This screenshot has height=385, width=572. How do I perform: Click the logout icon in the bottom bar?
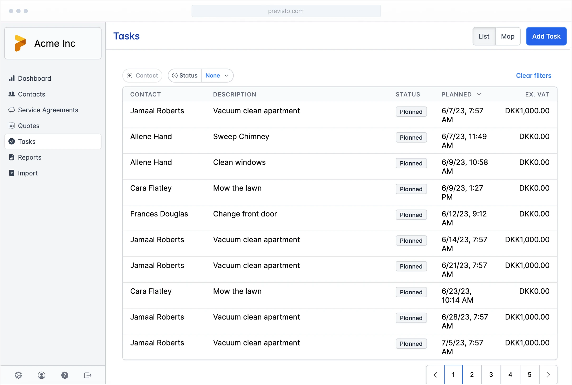click(x=88, y=375)
